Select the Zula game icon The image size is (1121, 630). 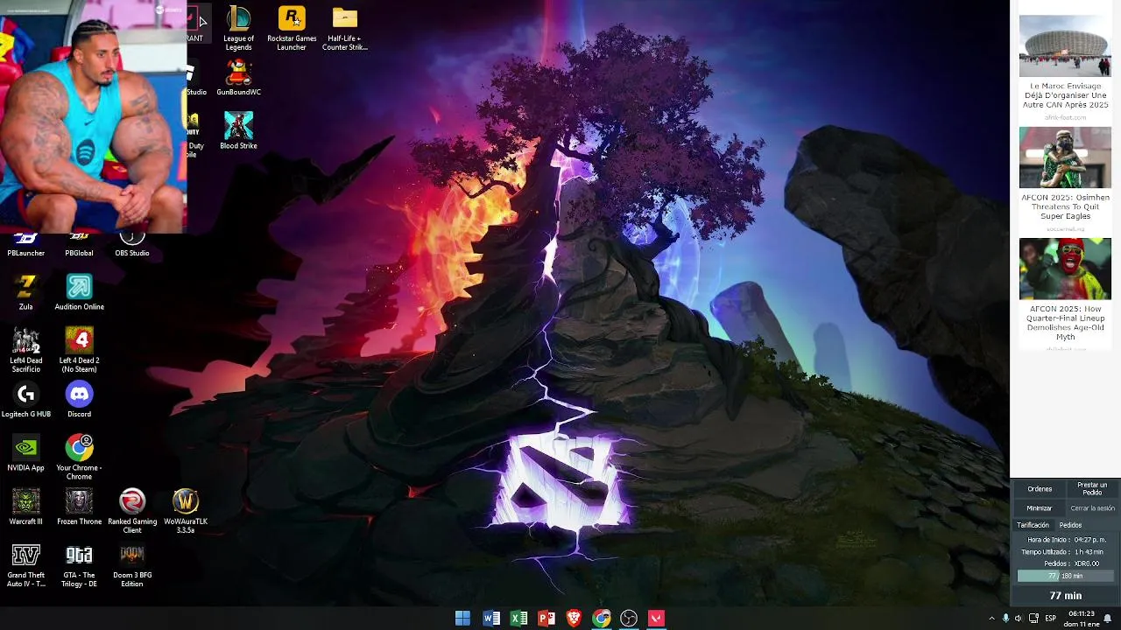(26, 292)
